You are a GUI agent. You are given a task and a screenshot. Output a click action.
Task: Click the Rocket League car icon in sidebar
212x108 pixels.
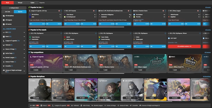click(4, 58)
